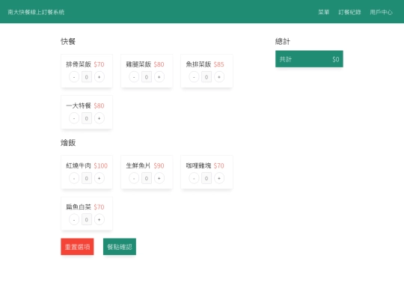Click the 一大特餐 quantity field

[x=87, y=118]
